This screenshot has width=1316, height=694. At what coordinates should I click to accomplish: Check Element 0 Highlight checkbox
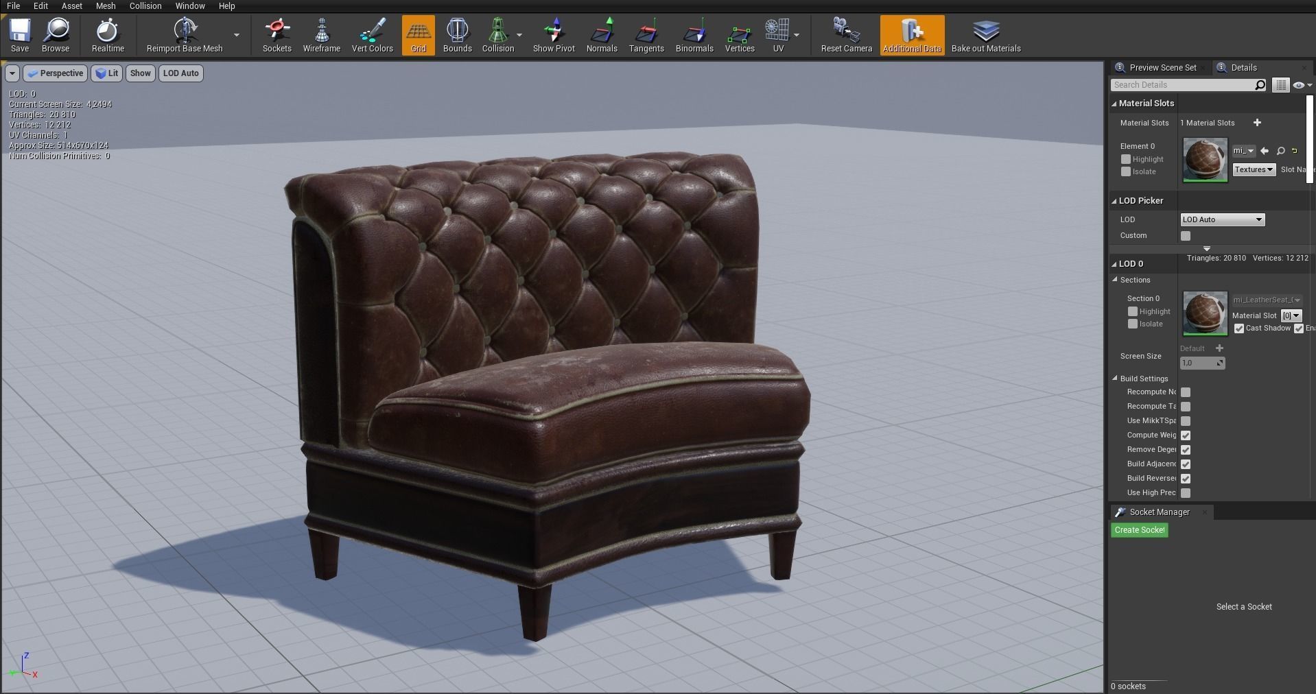pyautogui.click(x=1125, y=159)
